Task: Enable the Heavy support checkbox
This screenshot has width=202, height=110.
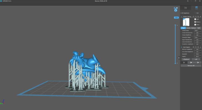Action: pos(195,25)
